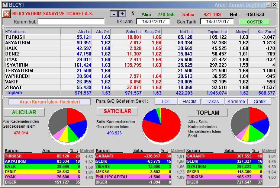Image resolution: width=280 pixels, height=188 pixels.
Task: Select the TURKISH row in the table
Action: pos(140,37)
